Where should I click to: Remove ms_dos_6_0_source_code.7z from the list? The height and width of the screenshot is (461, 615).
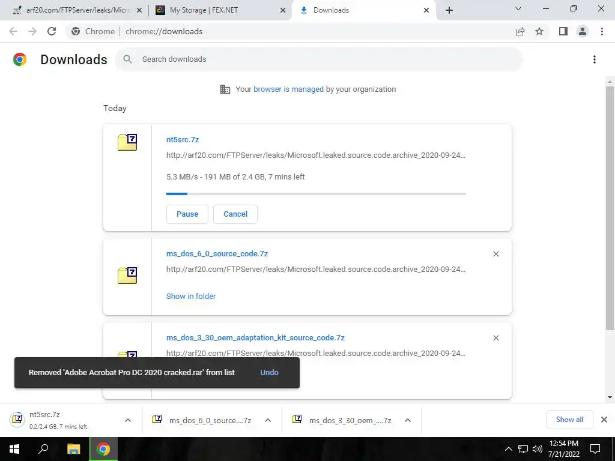tap(495, 254)
